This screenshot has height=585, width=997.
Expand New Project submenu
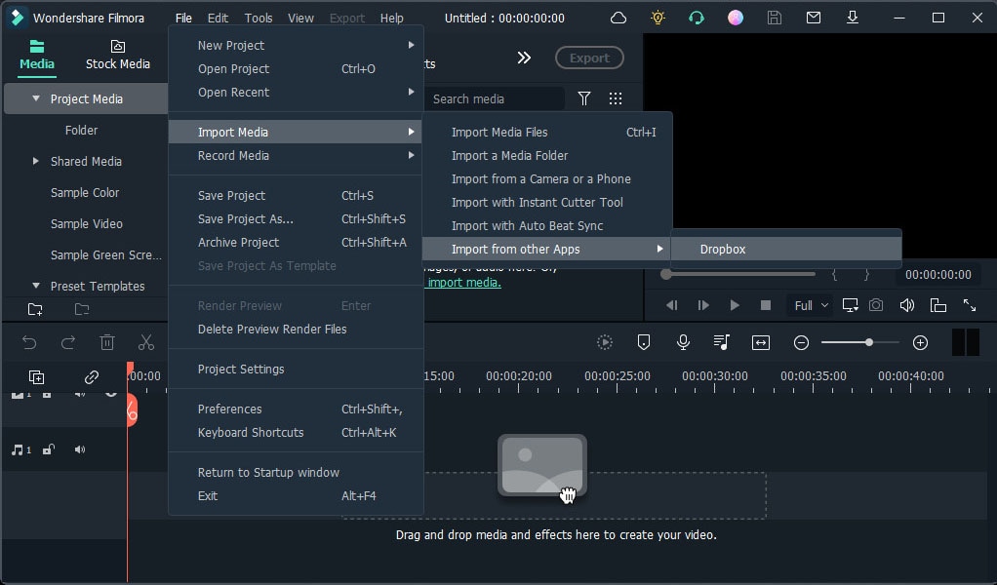(x=296, y=45)
